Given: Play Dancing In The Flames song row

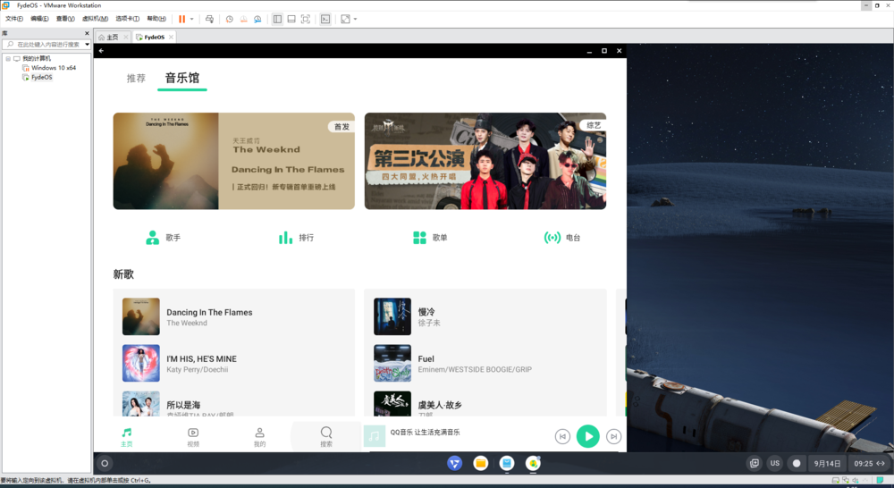Looking at the screenshot, I should 233,316.
